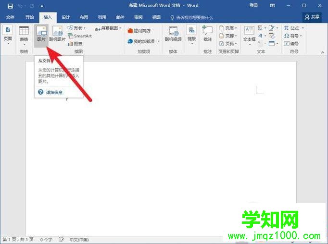Image resolution: width=328 pixels, height=244 pixels.
Task: Save the document with the floppy disk icon
Action: point(10,6)
